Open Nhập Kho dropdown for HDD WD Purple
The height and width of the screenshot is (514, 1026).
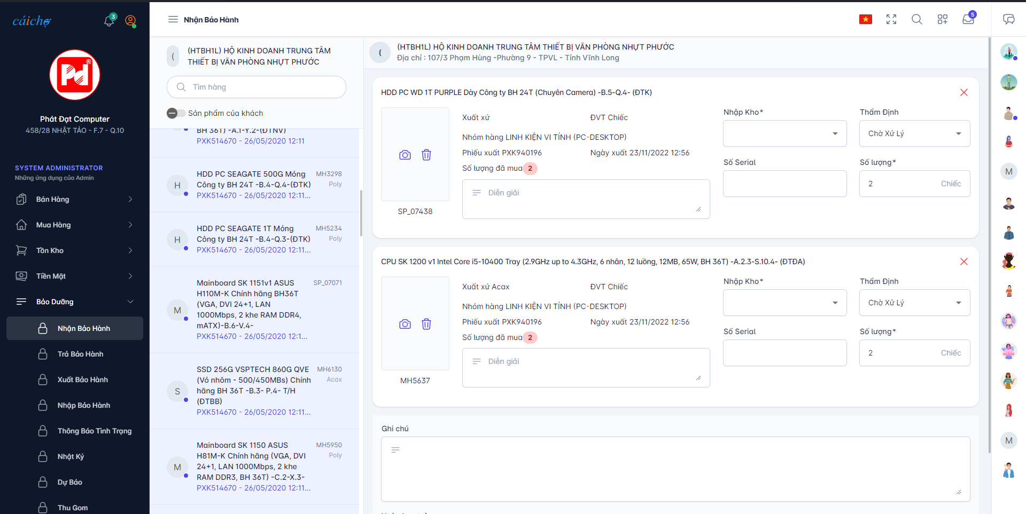[x=784, y=133]
